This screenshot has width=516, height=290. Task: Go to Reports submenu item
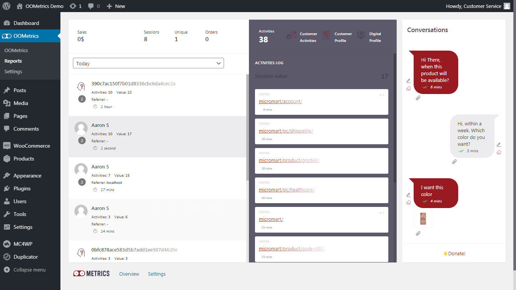[13, 61]
